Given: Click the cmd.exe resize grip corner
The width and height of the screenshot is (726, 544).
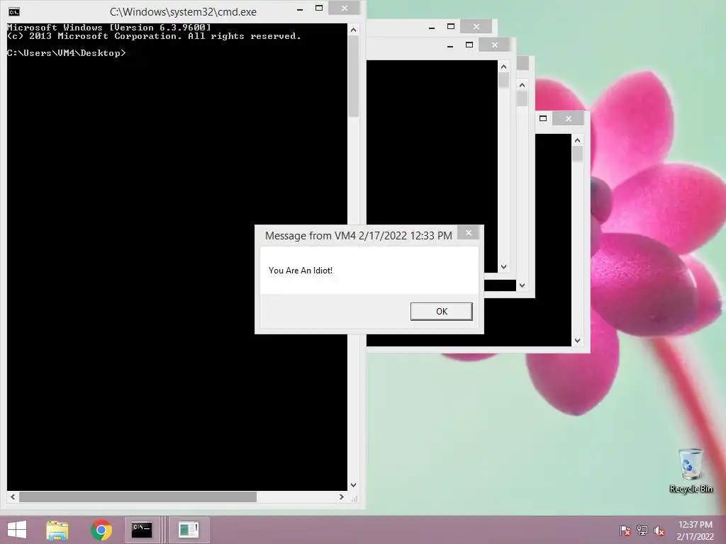Looking at the screenshot, I should [354, 498].
